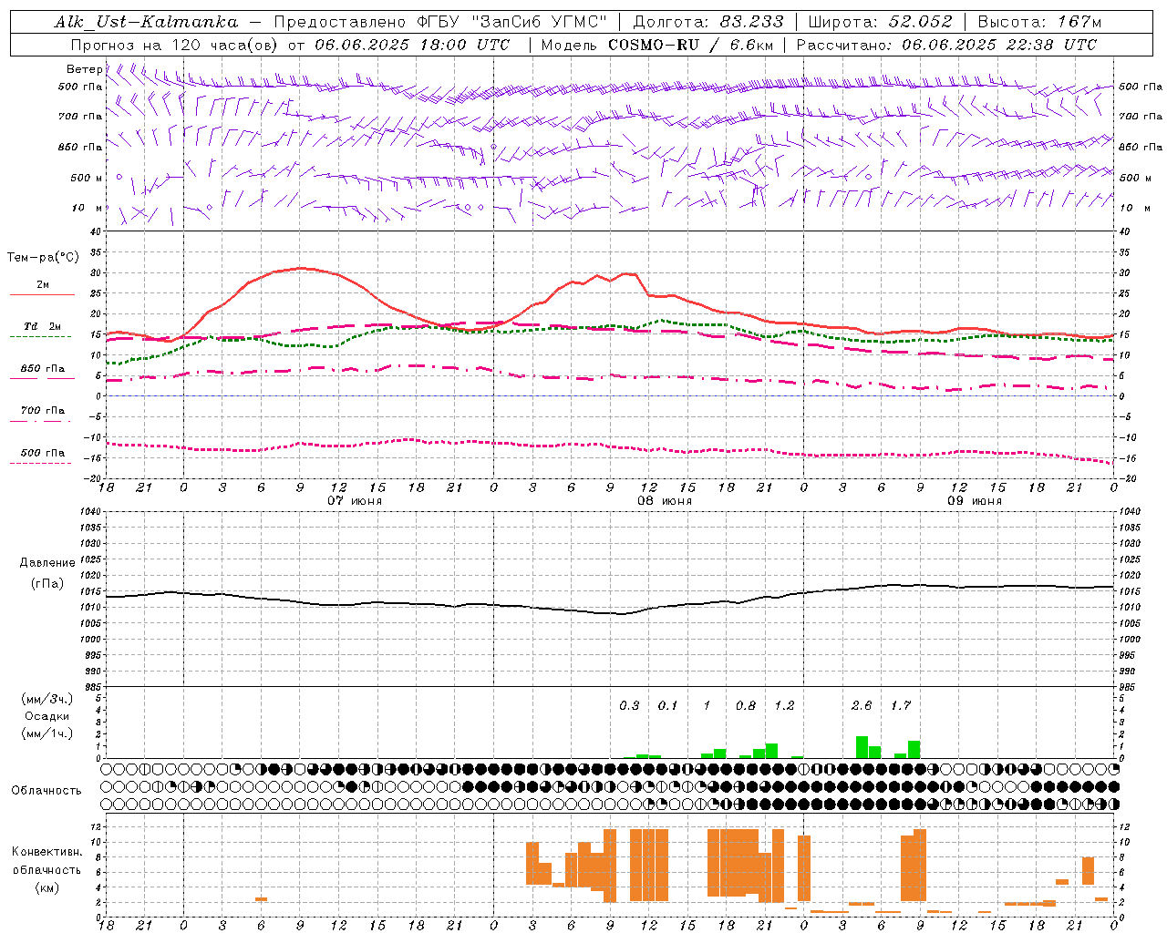Click the date label 07 июня
The height and width of the screenshot is (933, 1167).
point(355,501)
